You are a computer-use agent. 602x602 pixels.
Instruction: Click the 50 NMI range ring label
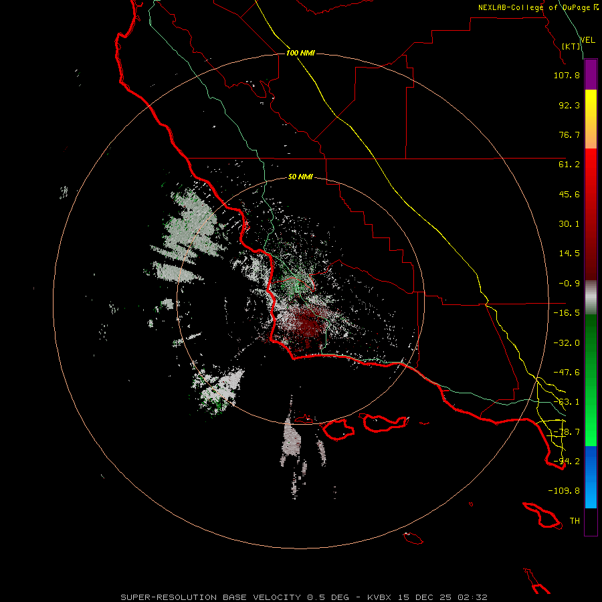[300, 177]
